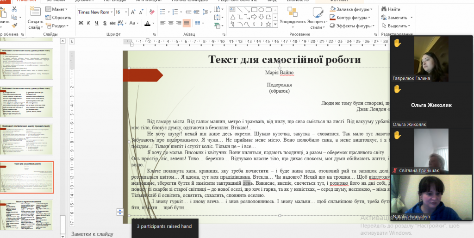Toggle bold Ж formatting
Image resolution: width=474 pixels, height=238 pixels.
[80, 23]
